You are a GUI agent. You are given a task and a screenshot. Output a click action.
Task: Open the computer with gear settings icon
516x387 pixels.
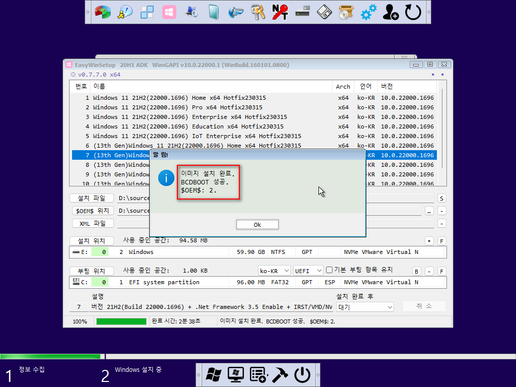coord(191,12)
